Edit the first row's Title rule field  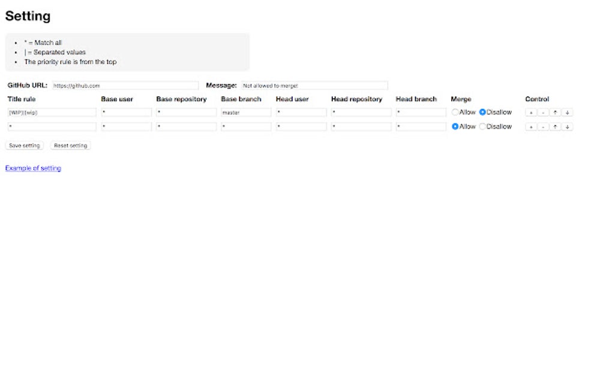pos(52,113)
